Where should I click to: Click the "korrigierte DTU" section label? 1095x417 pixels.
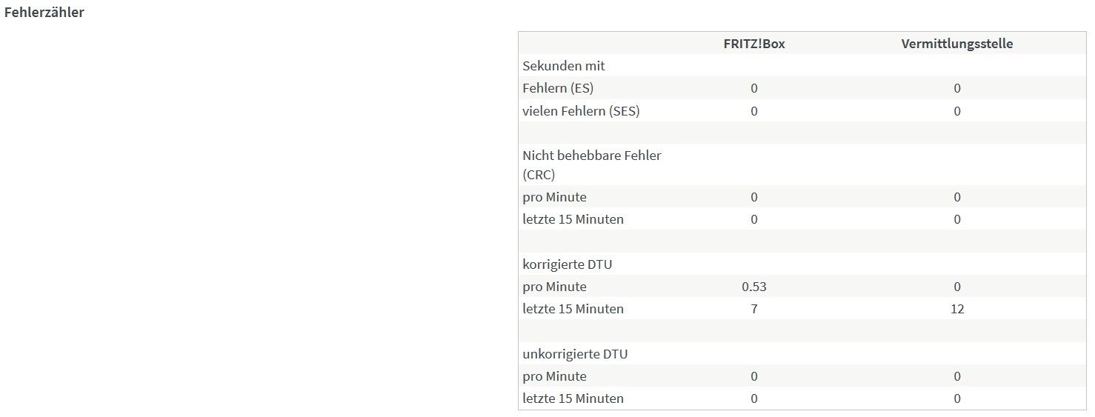567,264
